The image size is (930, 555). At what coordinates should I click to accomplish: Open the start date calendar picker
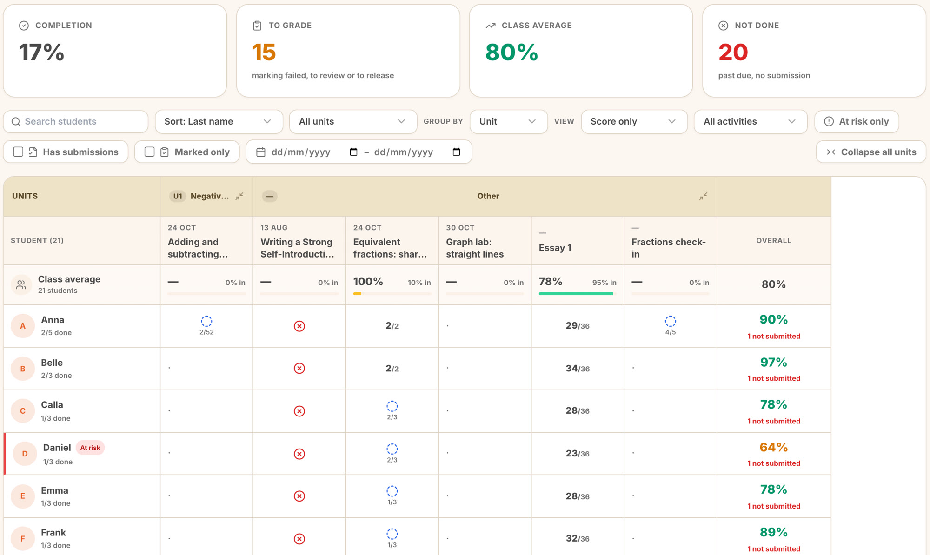353,152
